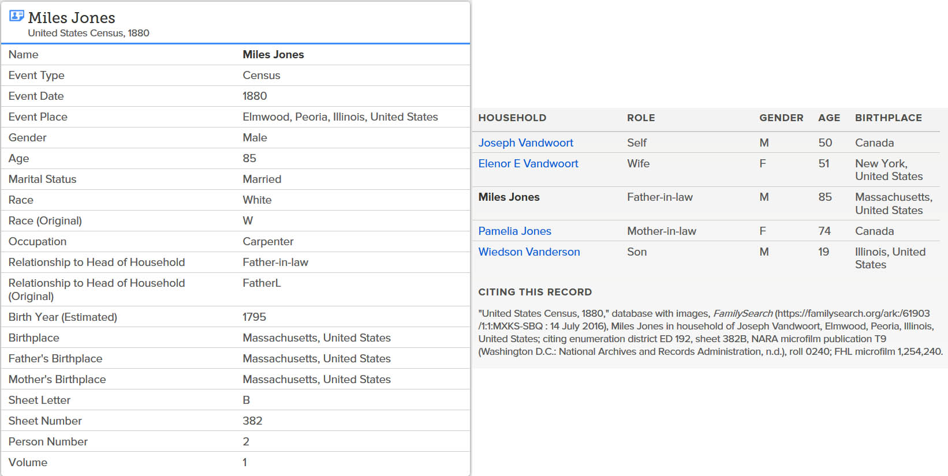Select the Marital Status value 'Married'
Image resolution: width=948 pixels, height=476 pixels.
(x=262, y=179)
